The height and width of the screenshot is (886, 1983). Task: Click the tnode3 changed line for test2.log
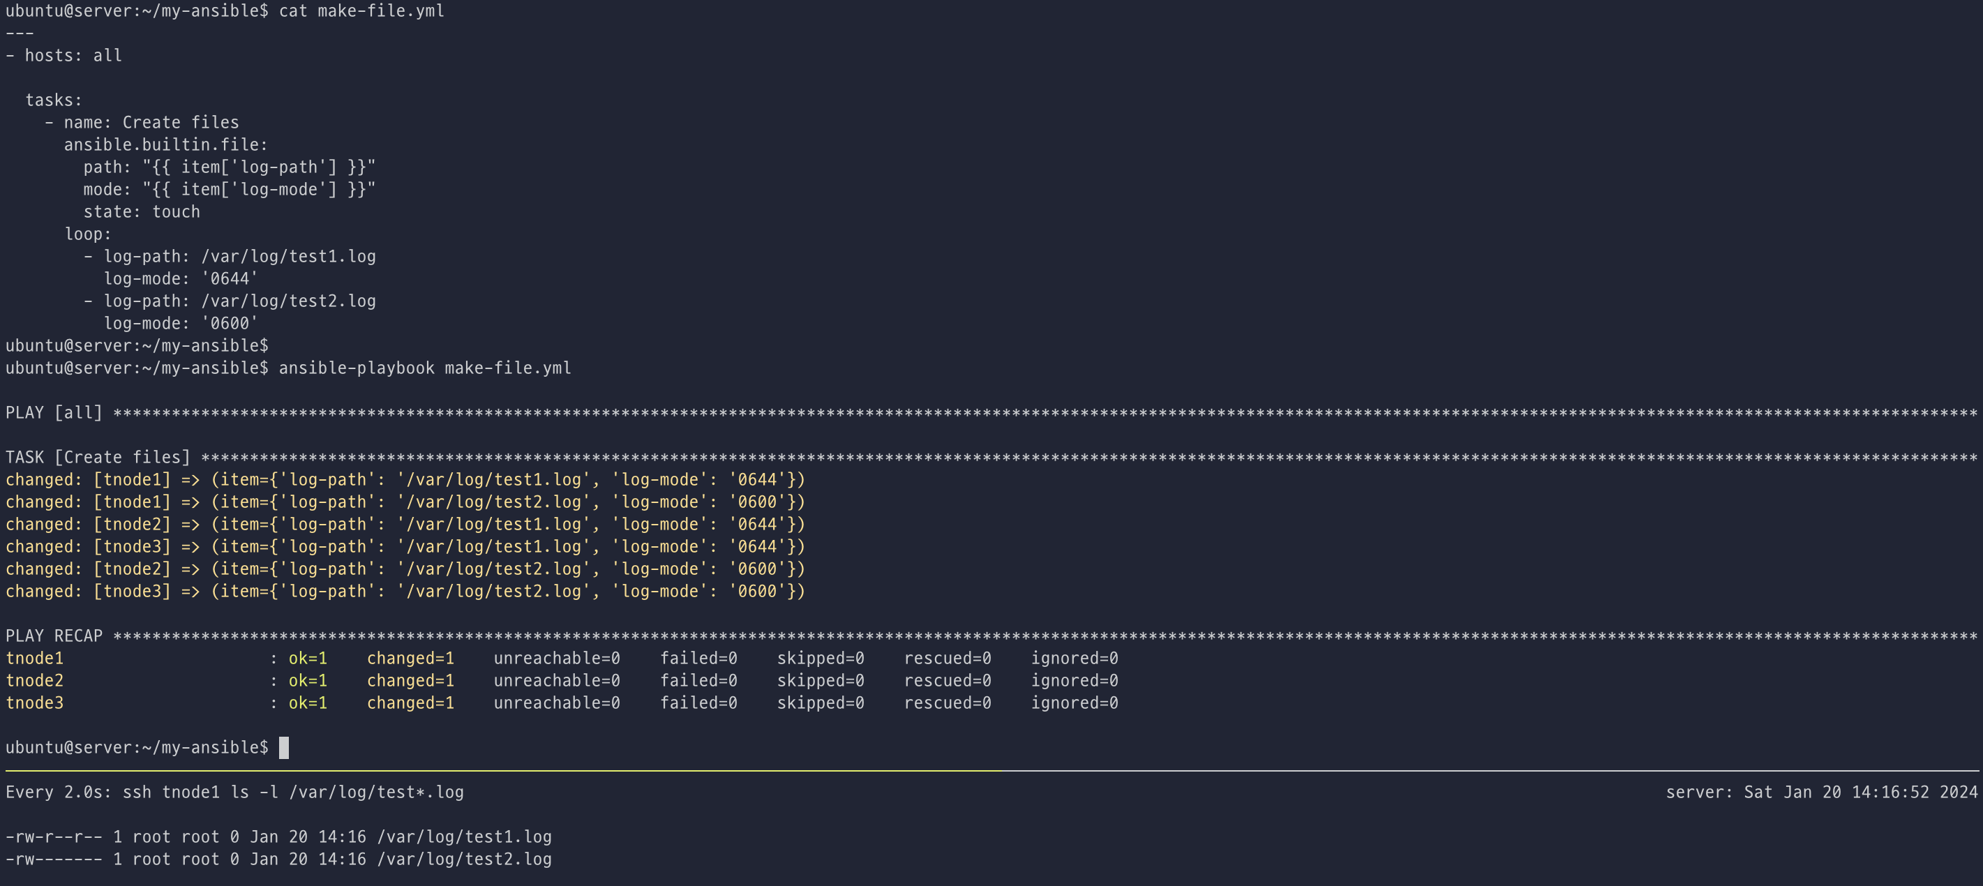(404, 591)
